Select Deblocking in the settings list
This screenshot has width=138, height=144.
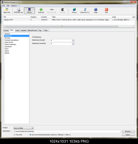[x=17, y=36]
